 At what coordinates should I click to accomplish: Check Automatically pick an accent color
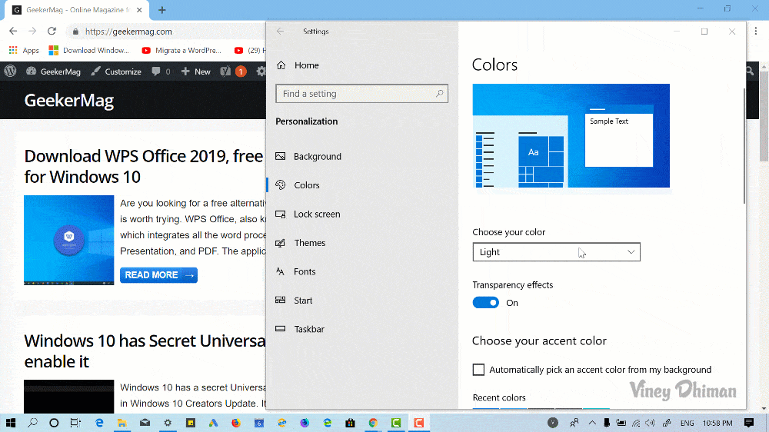[x=478, y=369]
